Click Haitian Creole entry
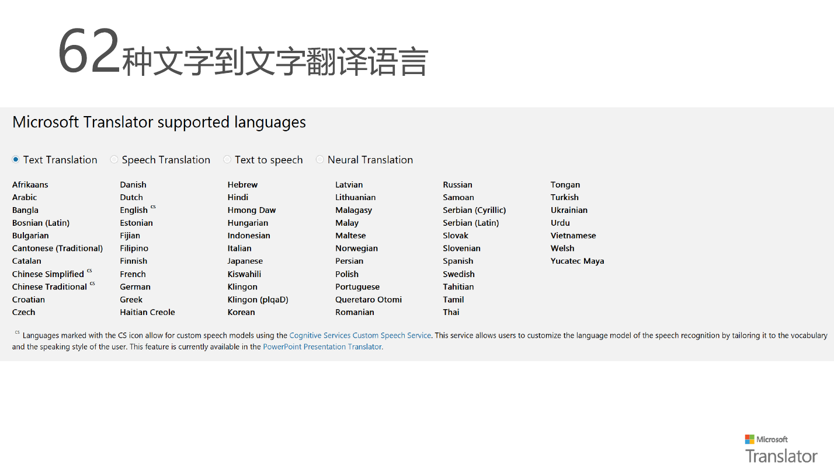This screenshot has height=469, width=834. pyautogui.click(x=148, y=313)
